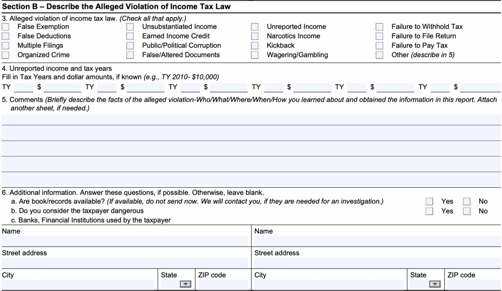Check Other (describe in 5) box
Viewport: 502px width, 291px height.
pos(379,55)
